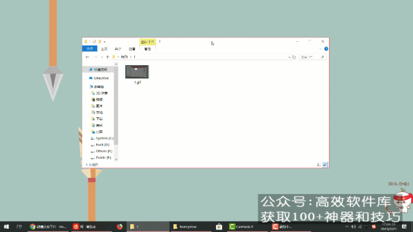Viewport: 413px width, 232px height.
Task: Switch to the red Camtasia recorder taskbar button
Action: [x=290, y=226]
